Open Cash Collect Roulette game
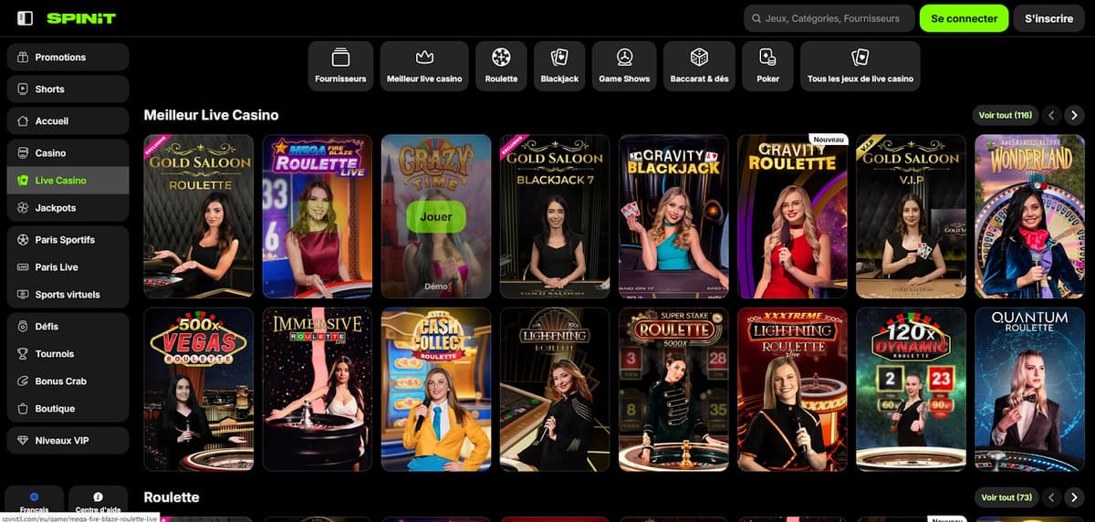1095x522 pixels. 436,389
